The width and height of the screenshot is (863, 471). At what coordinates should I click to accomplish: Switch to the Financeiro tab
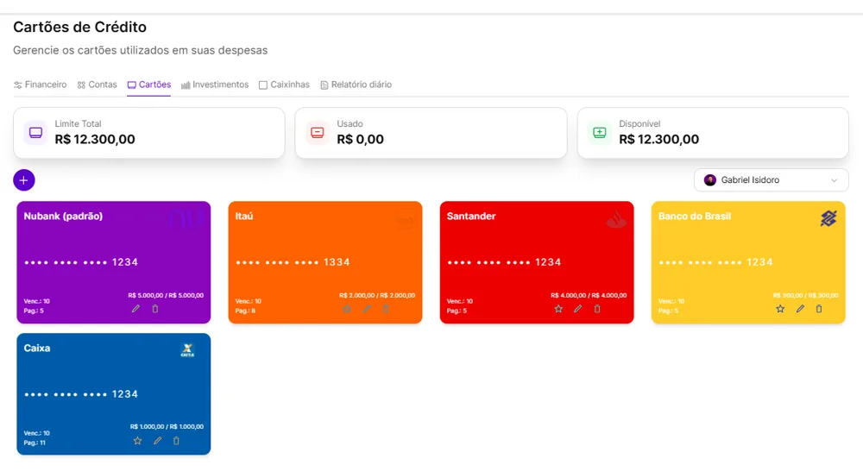pos(41,85)
